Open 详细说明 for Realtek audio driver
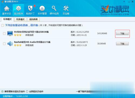The width and height of the screenshot is (135, 98). coord(29,45)
